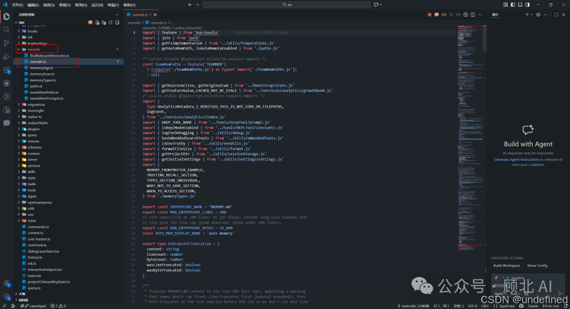The image size is (570, 309).
Task: Open the Source Control view
Action: (x=6, y=43)
